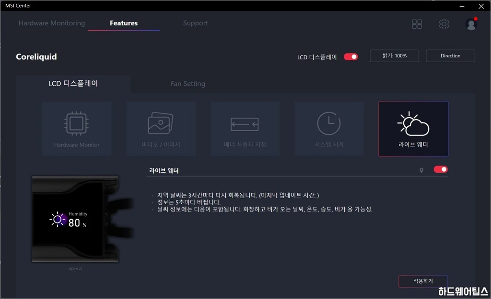This screenshot has width=491, height=299.
Task: Select the Features tab
Action: coord(124,23)
